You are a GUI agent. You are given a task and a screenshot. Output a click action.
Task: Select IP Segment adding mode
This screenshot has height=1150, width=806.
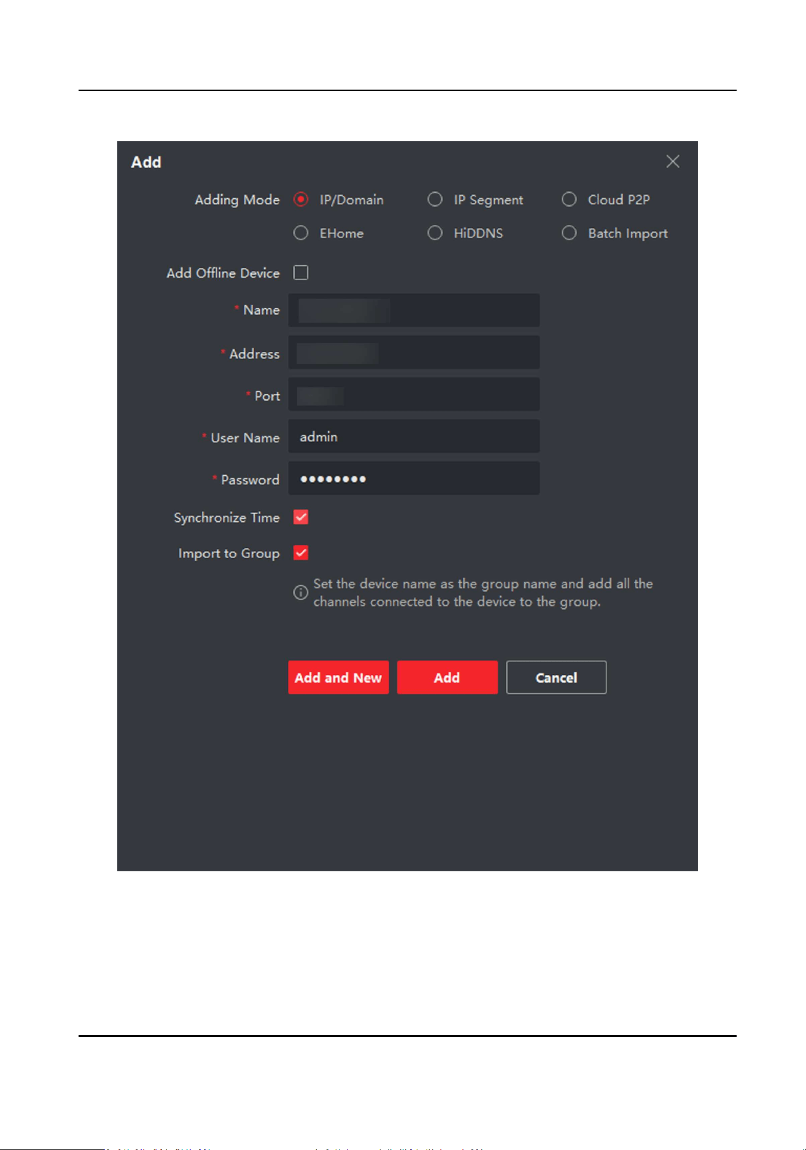(x=435, y=200)
